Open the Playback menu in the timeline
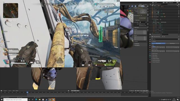The width and height of the screenshot is (180, 101). tap(5, 91)
